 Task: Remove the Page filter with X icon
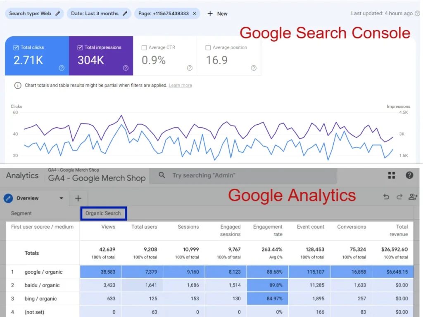coord(194,14)
